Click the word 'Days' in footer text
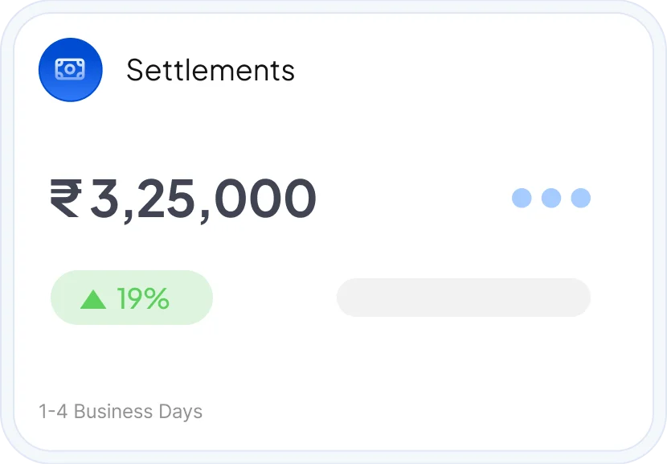Viewport: 667px width, 464px height. 180,412
